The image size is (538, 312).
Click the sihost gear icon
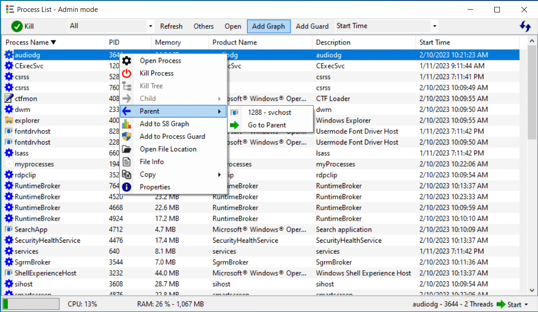coord(9,284)
